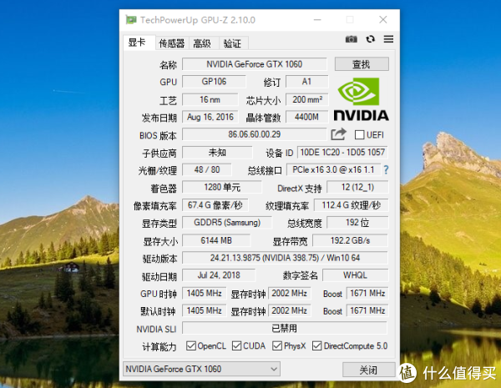
Task: Click the die size value 200 mm²
Action: [307, 99]
